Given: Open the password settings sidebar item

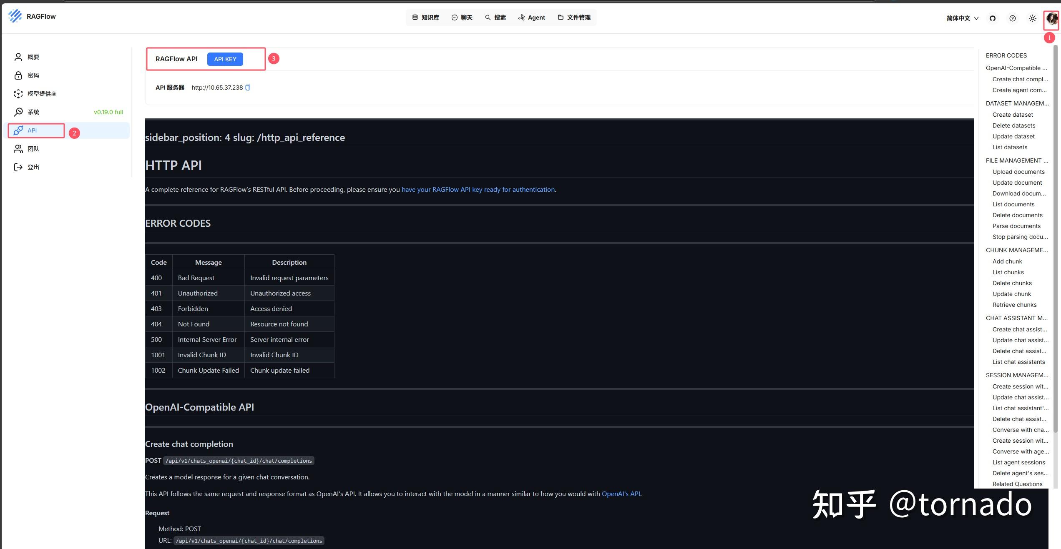Looking at the screenshot, I should (33, 75).
